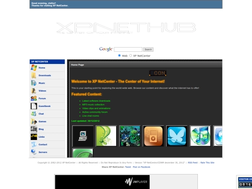Go to the Blog page link
Viewport: 252px width, 189px height.
pos(41,129)
